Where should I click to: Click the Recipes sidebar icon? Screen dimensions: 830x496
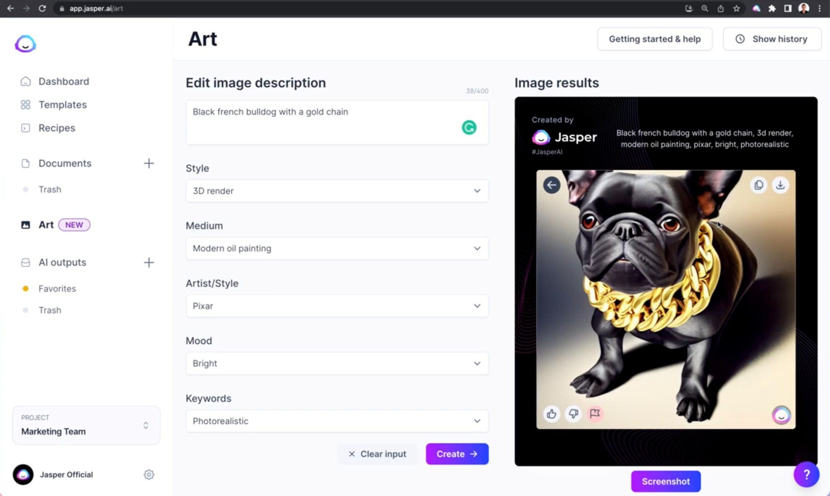click(25, 128)
